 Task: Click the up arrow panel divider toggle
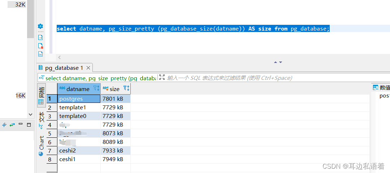pyautogui.click(x=276, y=62)
